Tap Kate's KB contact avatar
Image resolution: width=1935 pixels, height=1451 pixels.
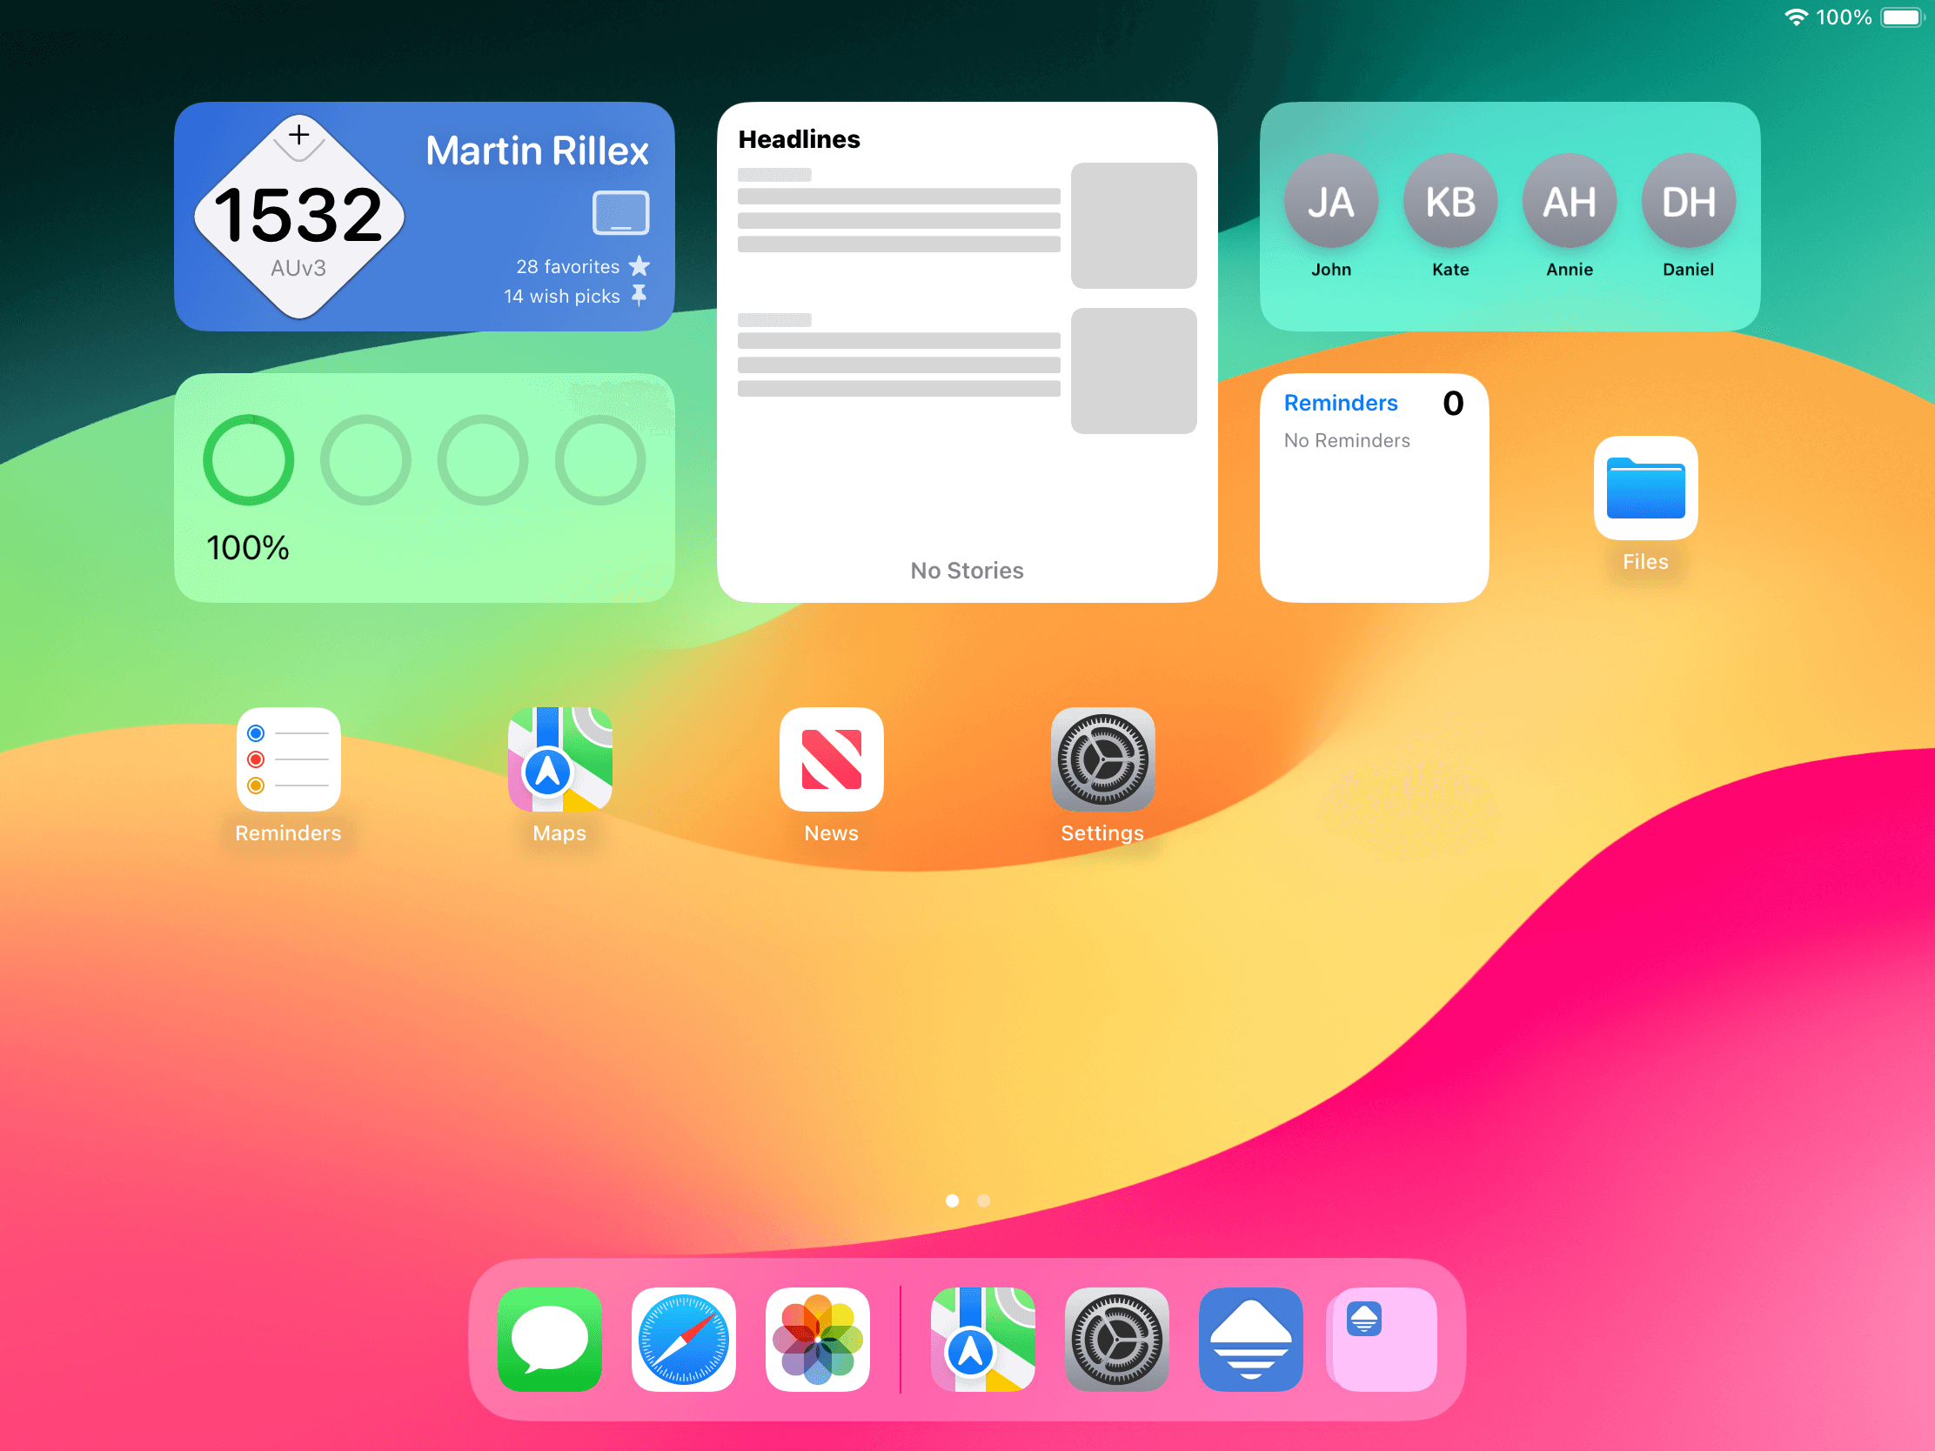[1450, 201]
